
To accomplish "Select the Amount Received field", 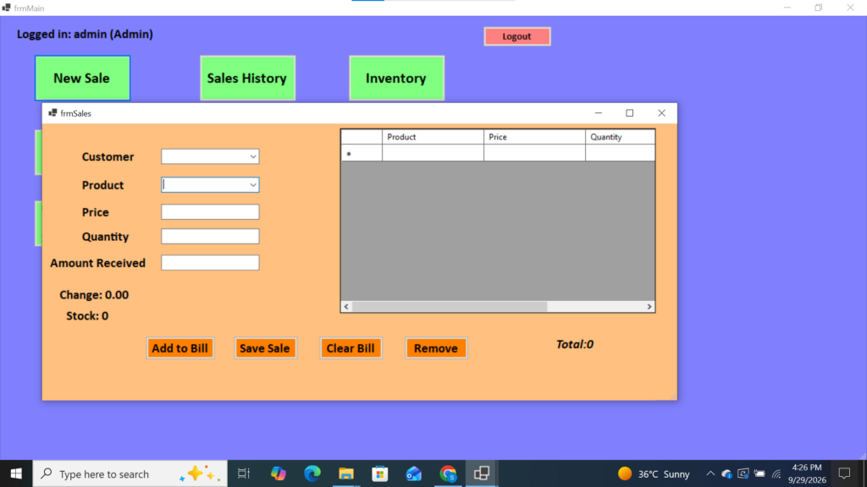I will pos(210,263).
